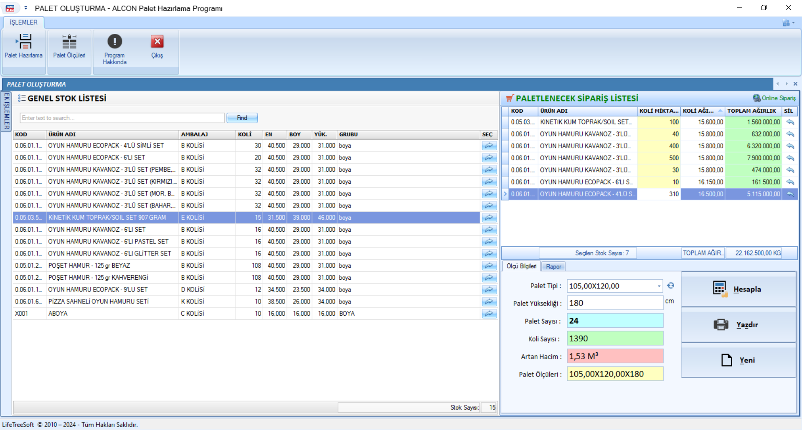802x430 pixels.
Task: Expand the EK İŞLEMLER side panel
Action: (6, 111)
